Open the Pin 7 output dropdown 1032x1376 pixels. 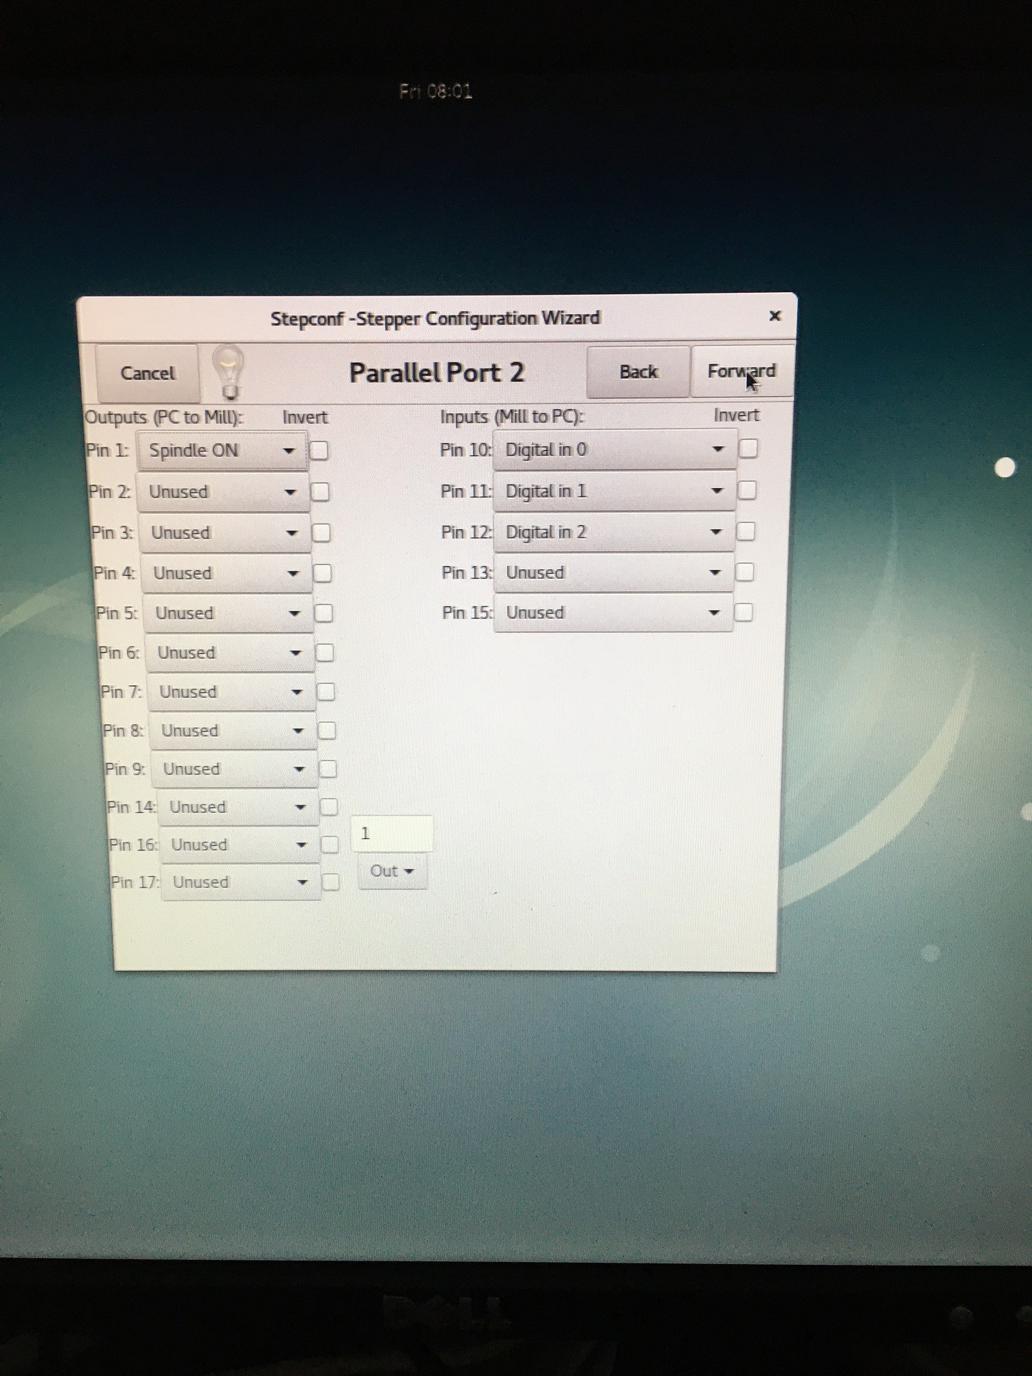[x=232, y=692]
